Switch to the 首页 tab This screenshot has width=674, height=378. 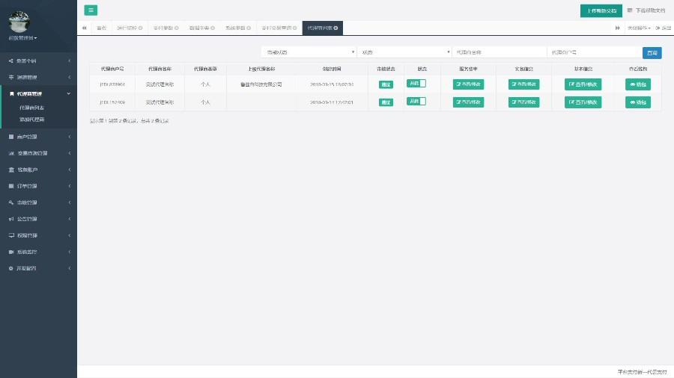pos(101,28)
